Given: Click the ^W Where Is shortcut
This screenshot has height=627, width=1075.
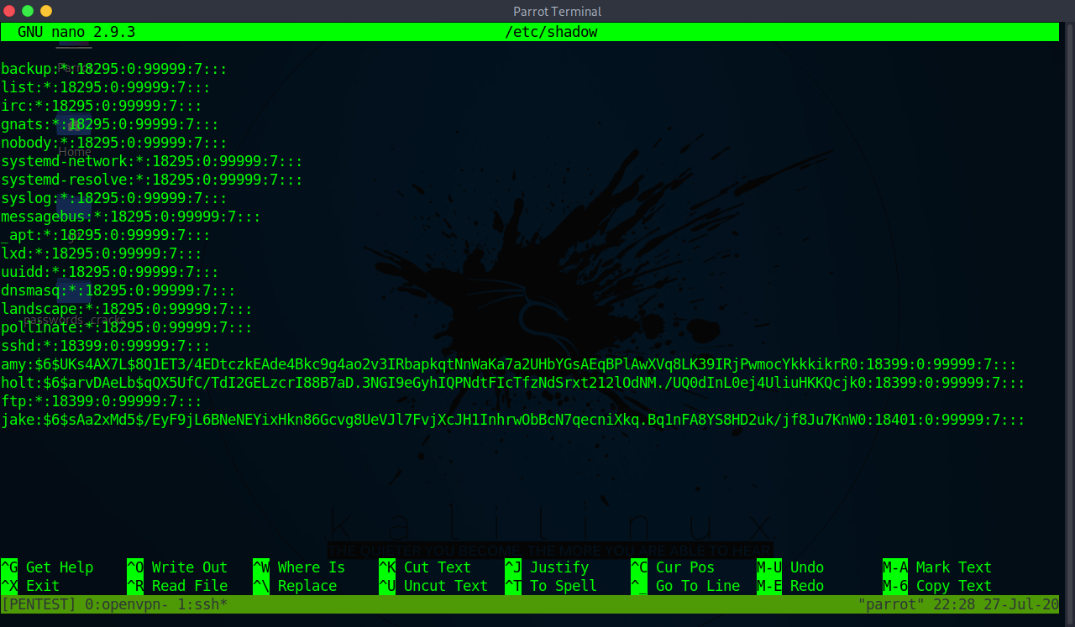Looking at the screenshot, I should [299, 567].
